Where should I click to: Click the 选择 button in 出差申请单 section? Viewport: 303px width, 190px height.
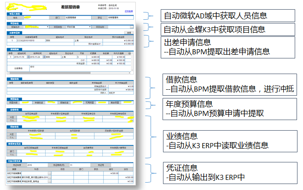tap(128, 33)
